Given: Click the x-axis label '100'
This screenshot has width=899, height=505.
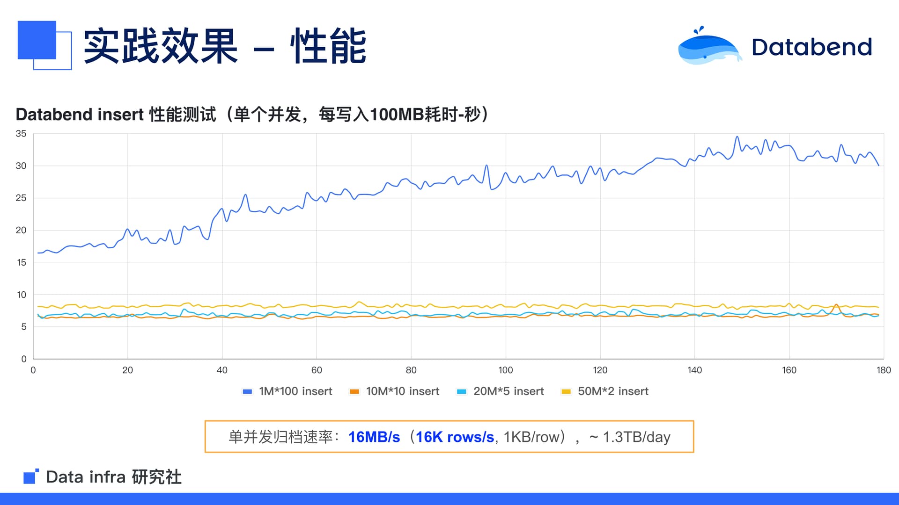Looking at the screenshot, I should pos(506,370).
